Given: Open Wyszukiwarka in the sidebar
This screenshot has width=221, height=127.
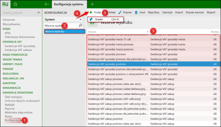Looking at the screenshot, I should tap(11, 24).
